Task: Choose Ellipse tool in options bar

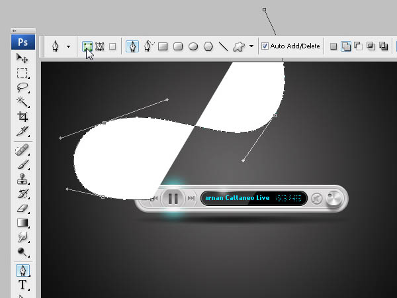Action: [x=193, y=46]
